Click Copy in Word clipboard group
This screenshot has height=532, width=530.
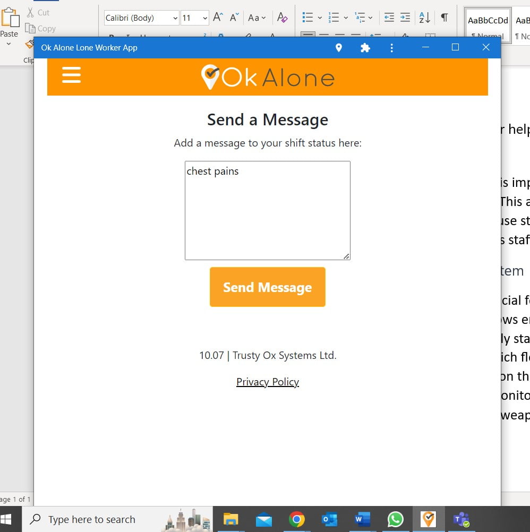[40, 29]
